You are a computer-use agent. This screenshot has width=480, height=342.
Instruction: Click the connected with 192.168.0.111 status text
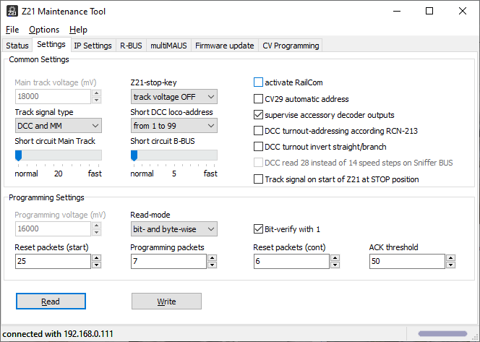tap(58, 334)
